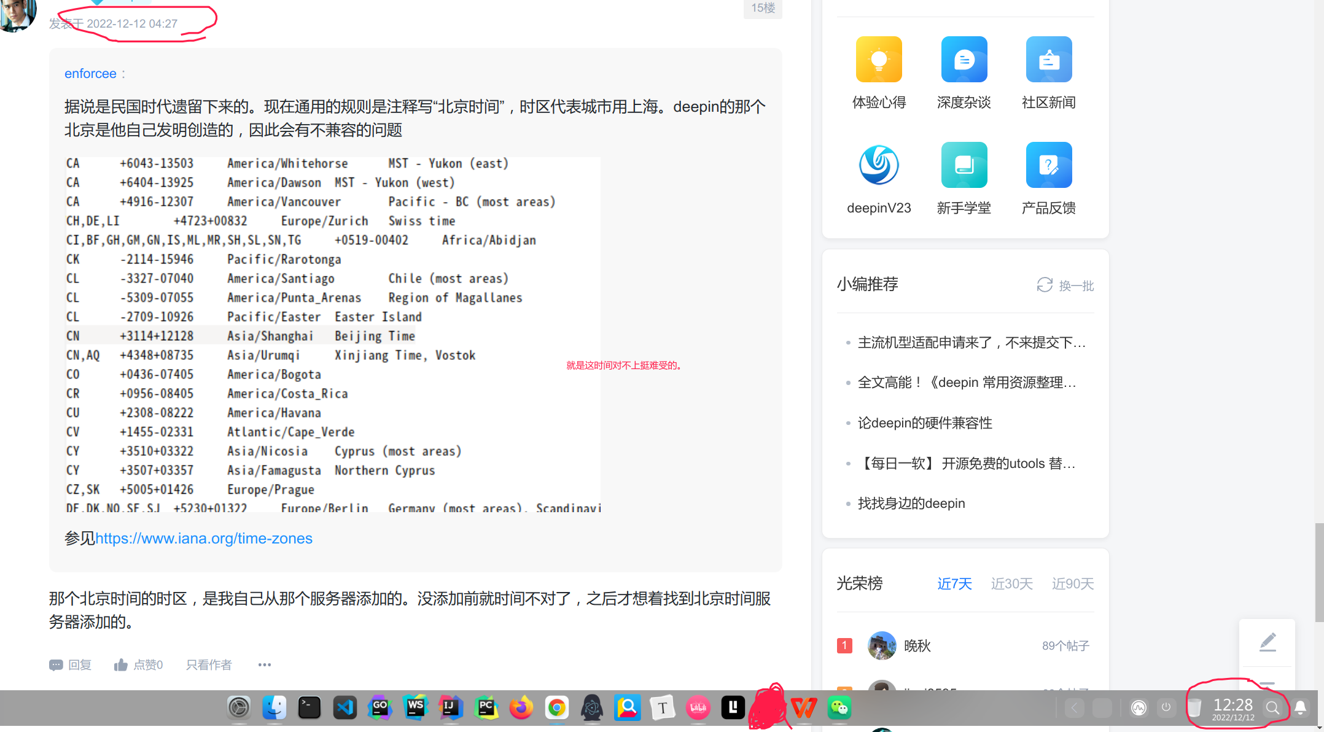Click the quoted username enforcee
The height and width of the screenshot is (732, 1324).
coord(90,74)
